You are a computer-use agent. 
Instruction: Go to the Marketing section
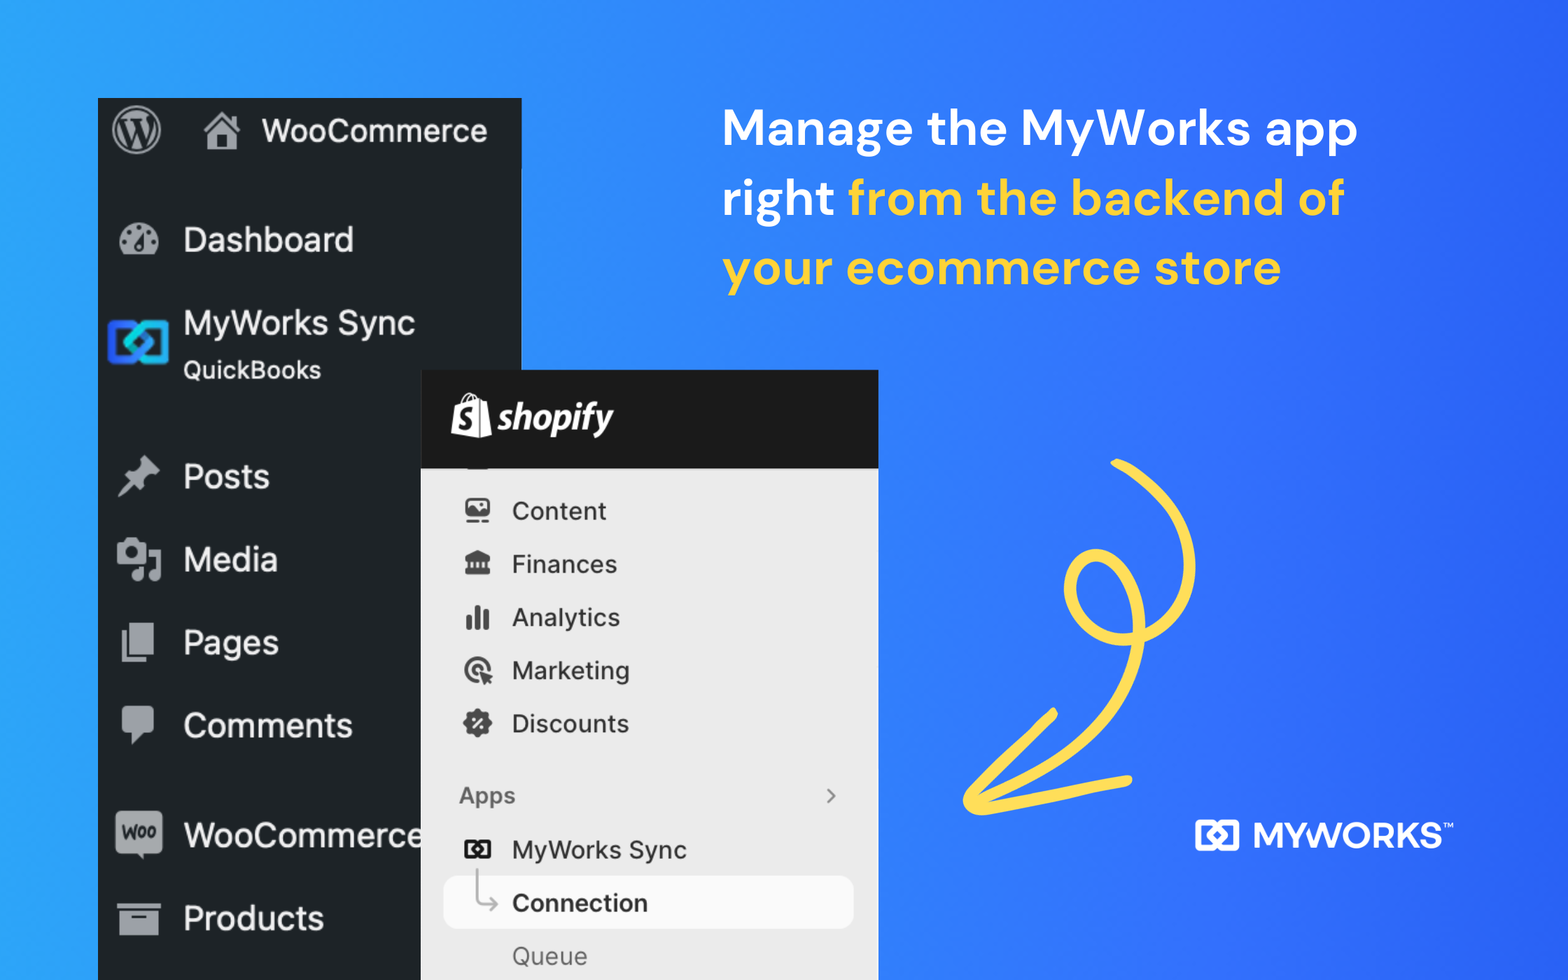[x=570, y=670]
